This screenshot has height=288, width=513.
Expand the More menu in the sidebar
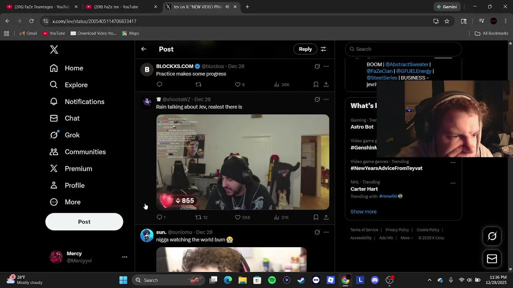(65, 202)
